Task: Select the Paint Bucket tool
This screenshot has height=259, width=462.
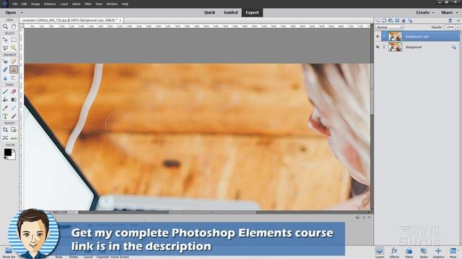Action: pos(5,99)
